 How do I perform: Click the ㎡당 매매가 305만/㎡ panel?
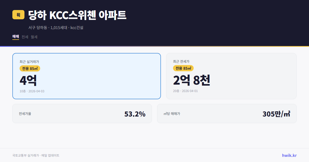tap(227, 113)
